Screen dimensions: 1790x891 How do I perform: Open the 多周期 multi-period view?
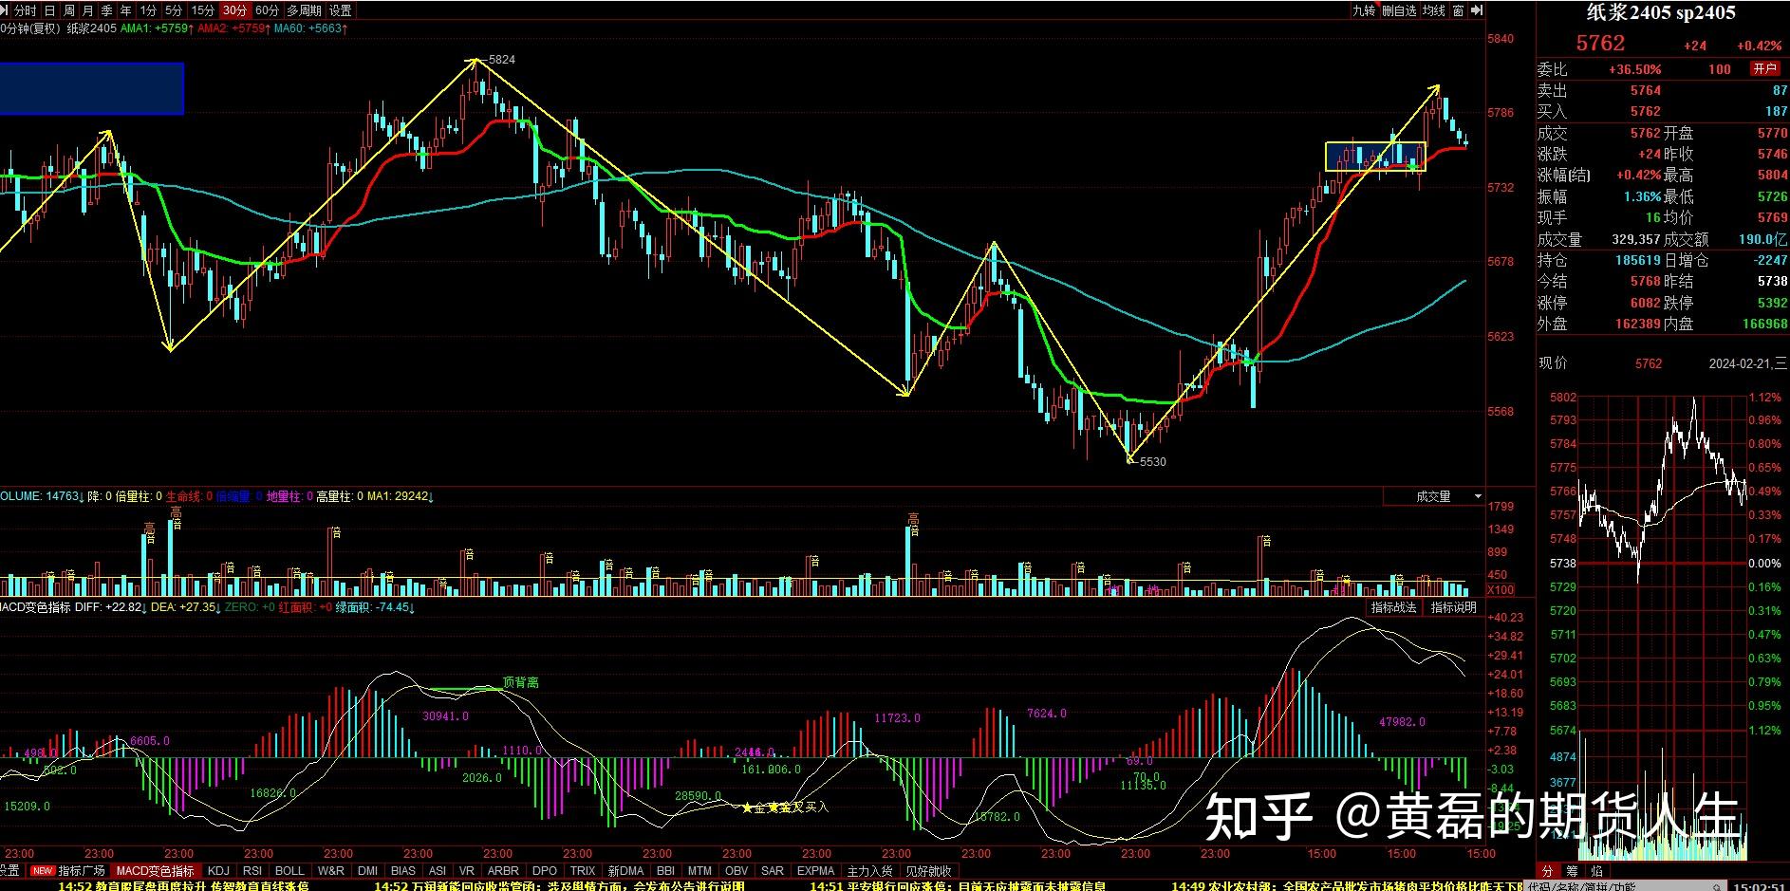click(x=305, y=10)
